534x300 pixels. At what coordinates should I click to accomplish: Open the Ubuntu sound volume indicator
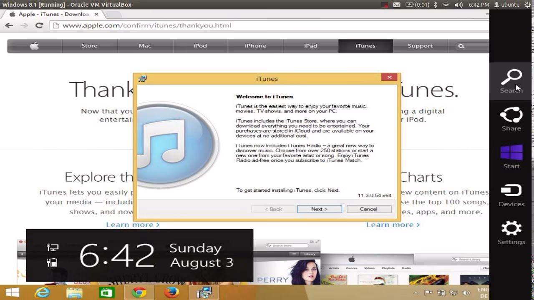[459, 5]
